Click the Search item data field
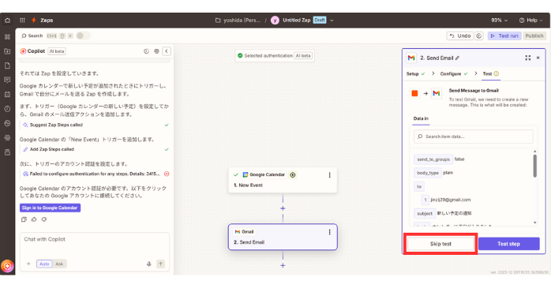Image resolution: width=551 pixels, height=288 pixels. coord(474,137)
